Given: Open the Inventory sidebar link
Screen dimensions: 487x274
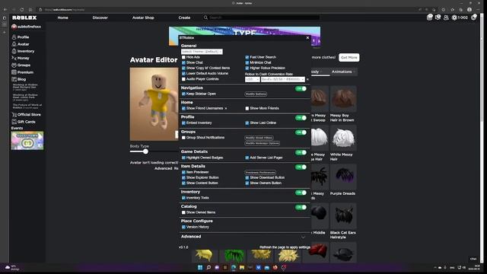Looking at the screenshot, I should tap(23, 51).
